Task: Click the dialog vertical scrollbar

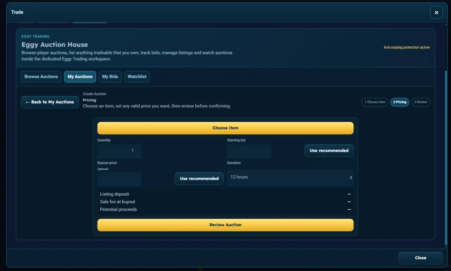Action: click(446, 158)
